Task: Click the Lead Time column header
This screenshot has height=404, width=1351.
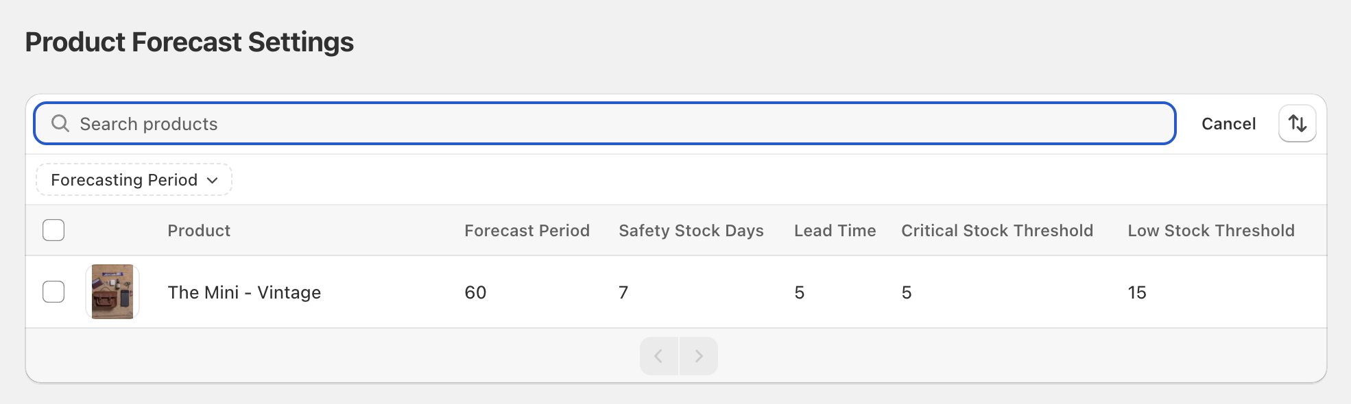Action: click(x=835, y=231)
